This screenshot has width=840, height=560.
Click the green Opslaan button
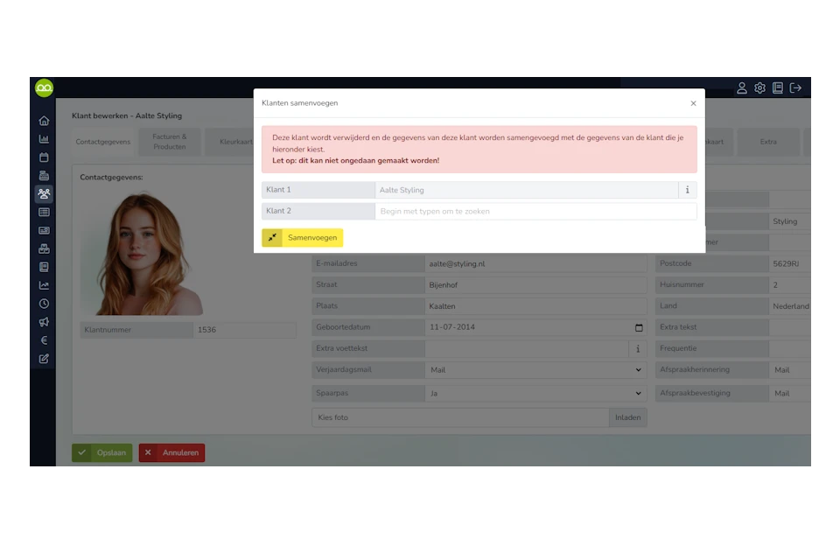102,452
